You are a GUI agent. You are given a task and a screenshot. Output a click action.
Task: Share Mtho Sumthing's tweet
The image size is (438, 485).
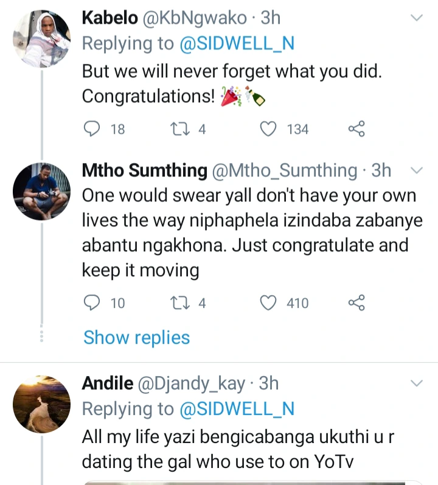click(x=356, y=302)
